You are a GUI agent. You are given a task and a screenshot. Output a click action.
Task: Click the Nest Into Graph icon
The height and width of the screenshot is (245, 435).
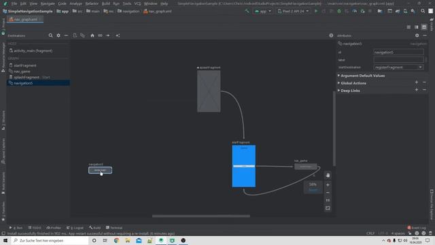pyautogui.click(x=83, y=35)
